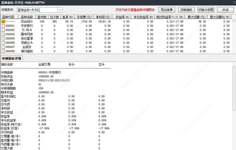Select the 世纪星源 row name
236x150 pixels.
[x=27, y=38]
